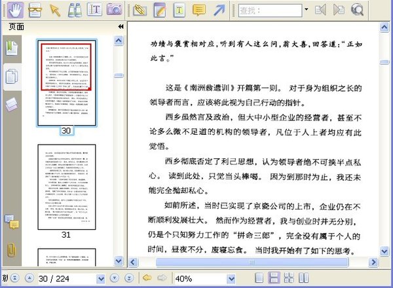Open the layers sidebar panel
Viewport: 393px width, 288px height.
click(12, 104)
